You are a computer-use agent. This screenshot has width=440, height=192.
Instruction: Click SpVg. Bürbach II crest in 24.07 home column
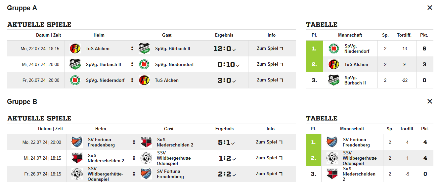pos(75,64)
